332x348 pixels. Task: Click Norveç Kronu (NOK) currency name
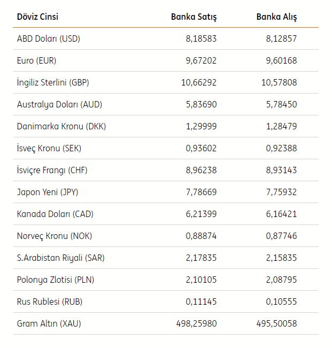pyautogui.click(x=52, y=236)
